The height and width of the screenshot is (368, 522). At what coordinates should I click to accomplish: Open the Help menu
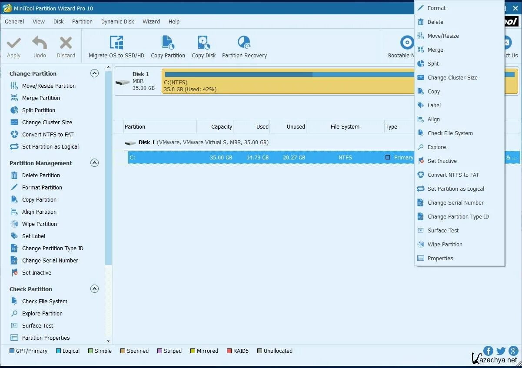click(x=174, y=22)
